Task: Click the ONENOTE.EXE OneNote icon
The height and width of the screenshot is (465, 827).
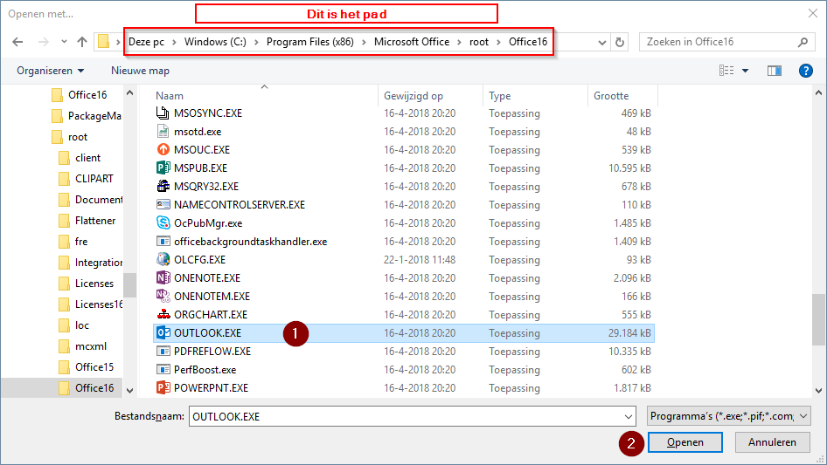Action: (x=163, y=278)
